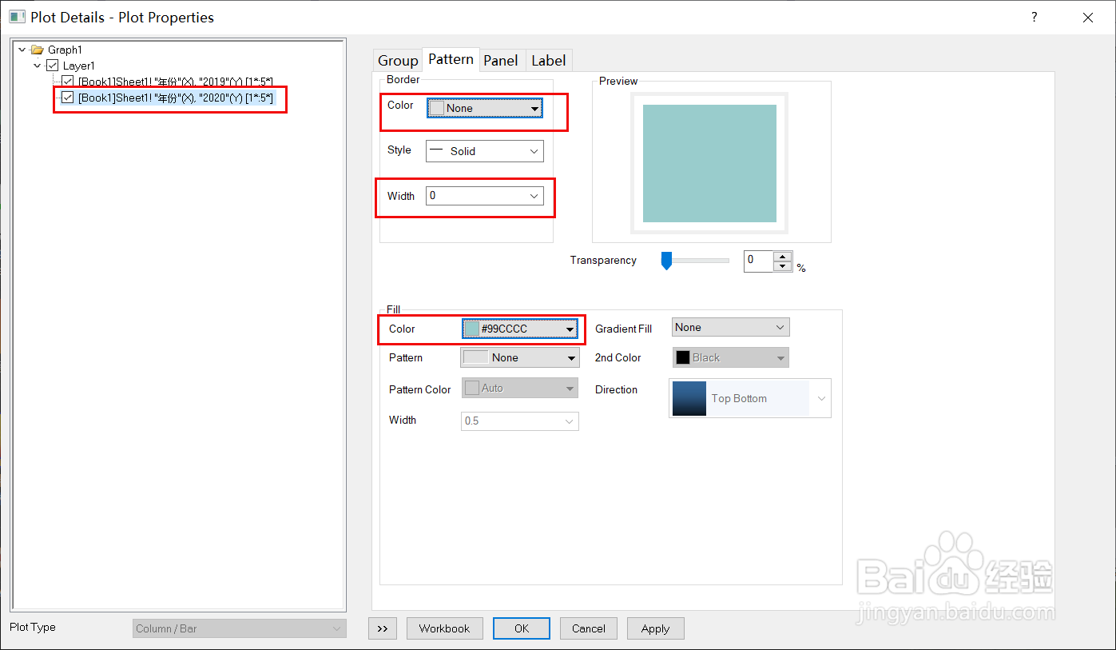
Task: Increase transparency with the up stepper arrow
Action: click(783, 257)
